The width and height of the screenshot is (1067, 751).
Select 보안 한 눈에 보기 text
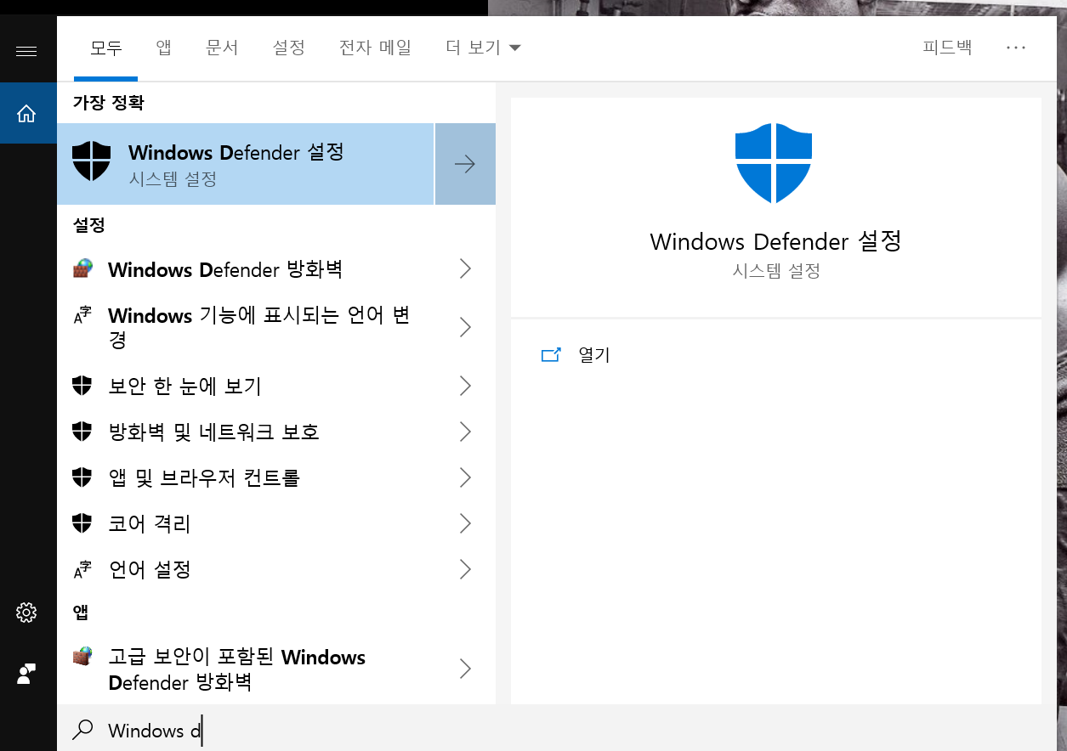184,387
